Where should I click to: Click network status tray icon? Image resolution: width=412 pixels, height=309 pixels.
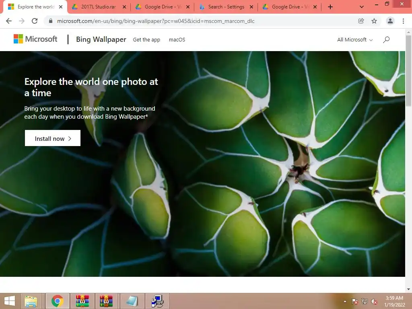click(365, 301)
